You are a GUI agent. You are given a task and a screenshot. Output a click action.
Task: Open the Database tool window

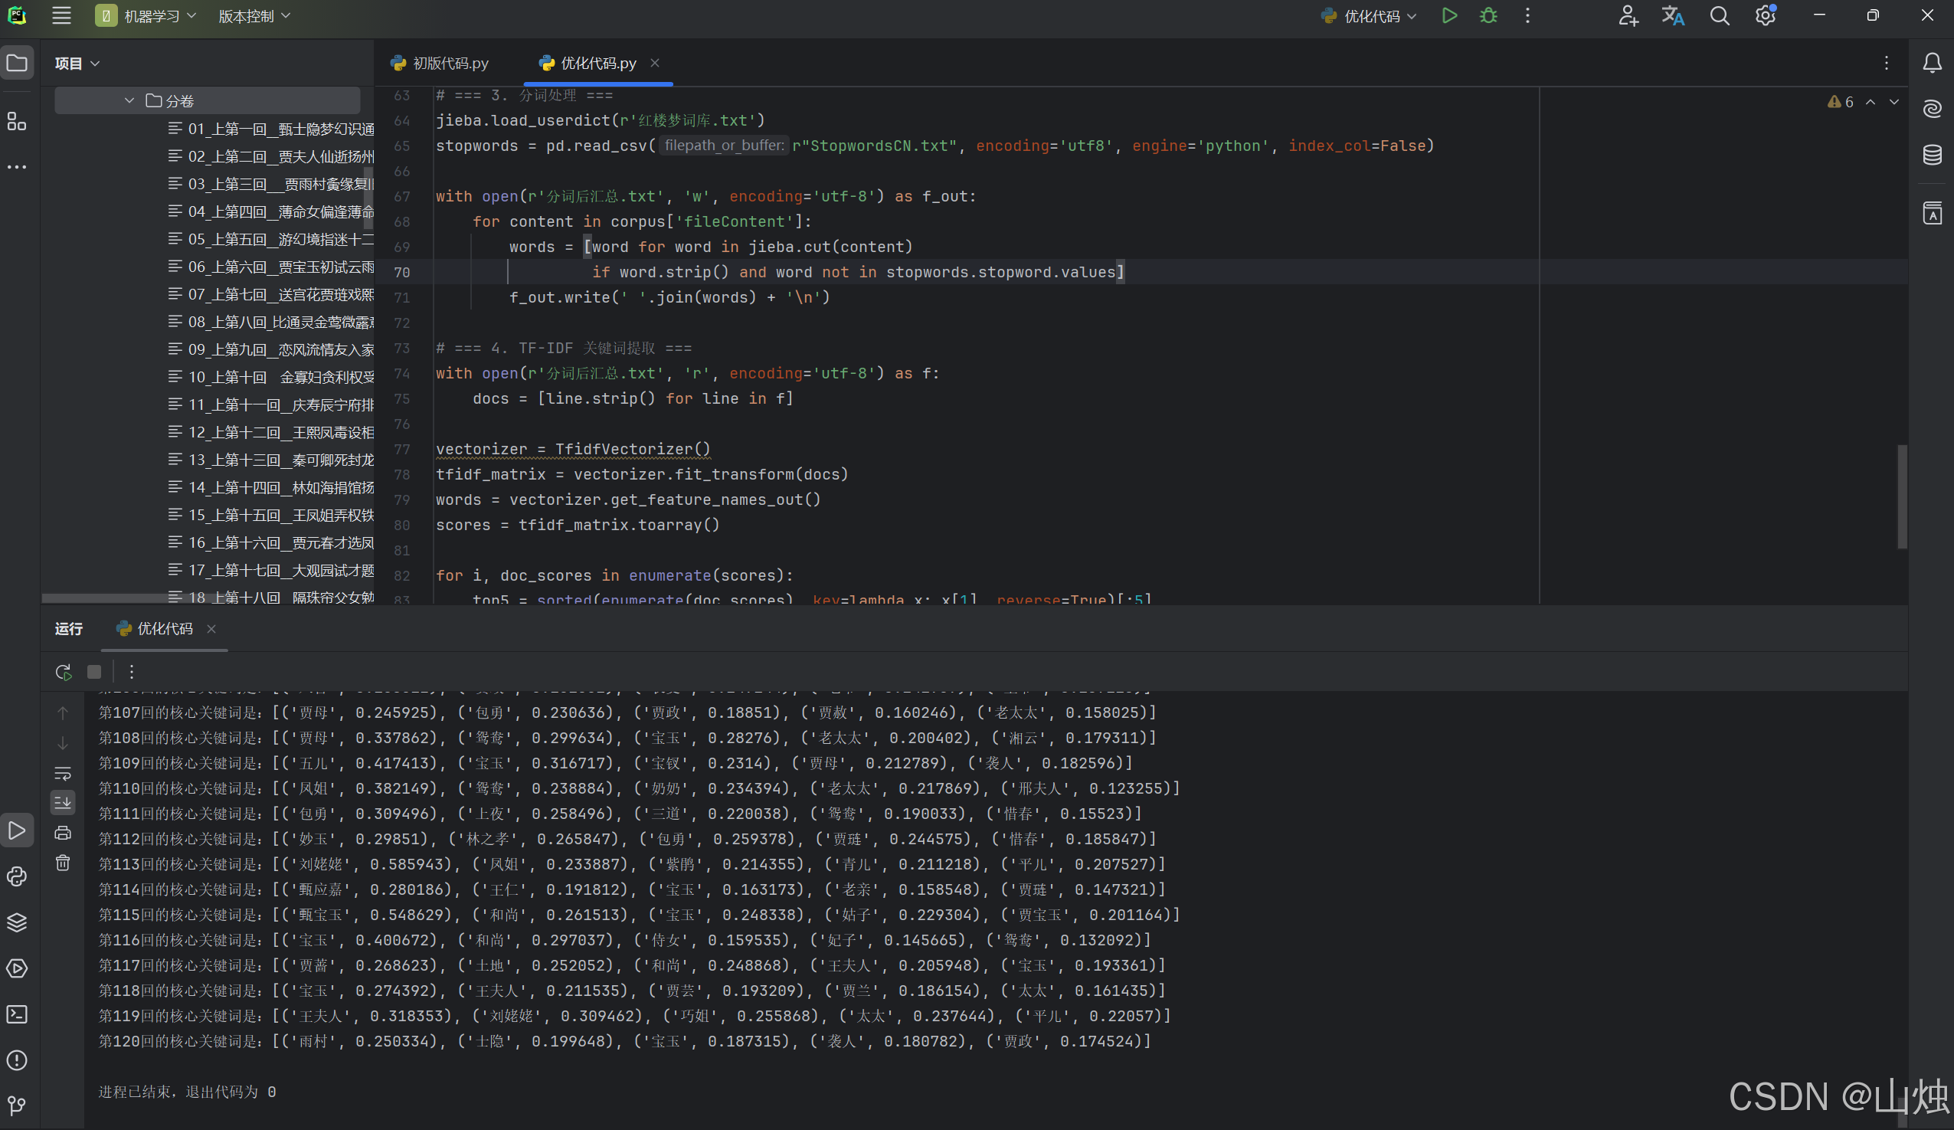(x=1933, y=154)
